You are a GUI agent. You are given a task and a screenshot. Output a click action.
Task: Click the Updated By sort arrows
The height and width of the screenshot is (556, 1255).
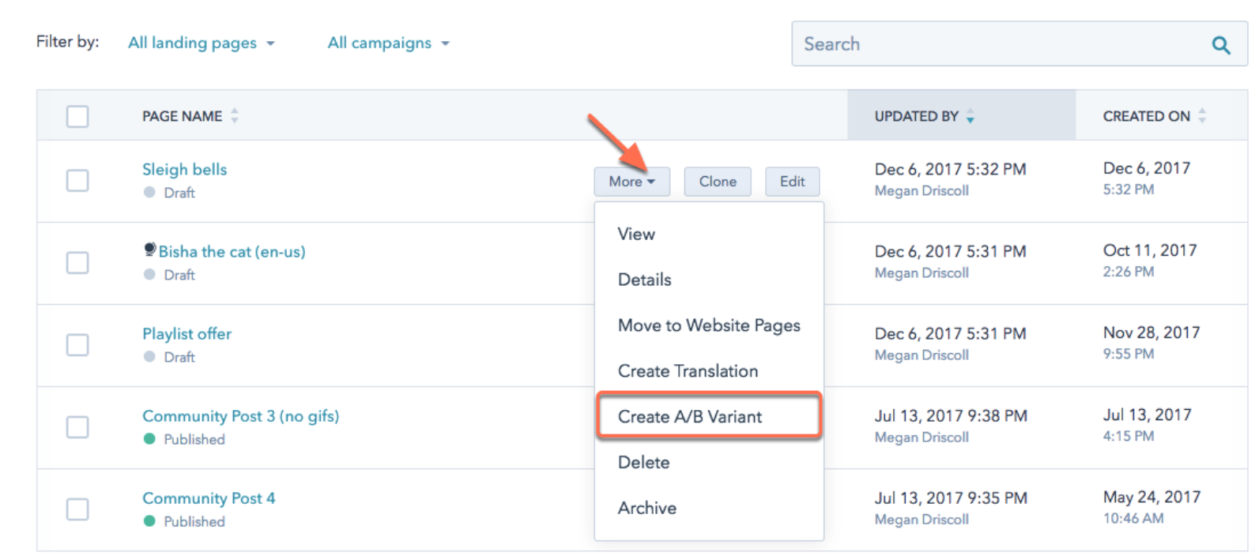click(x=970, y=117)
